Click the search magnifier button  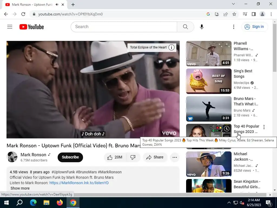186,27
